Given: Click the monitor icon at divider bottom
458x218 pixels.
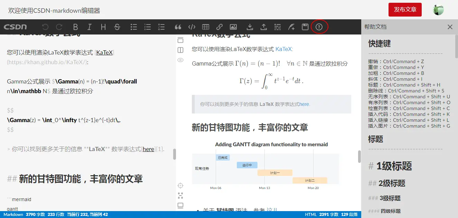Looking at the screenshot, I should coord(180,206).
